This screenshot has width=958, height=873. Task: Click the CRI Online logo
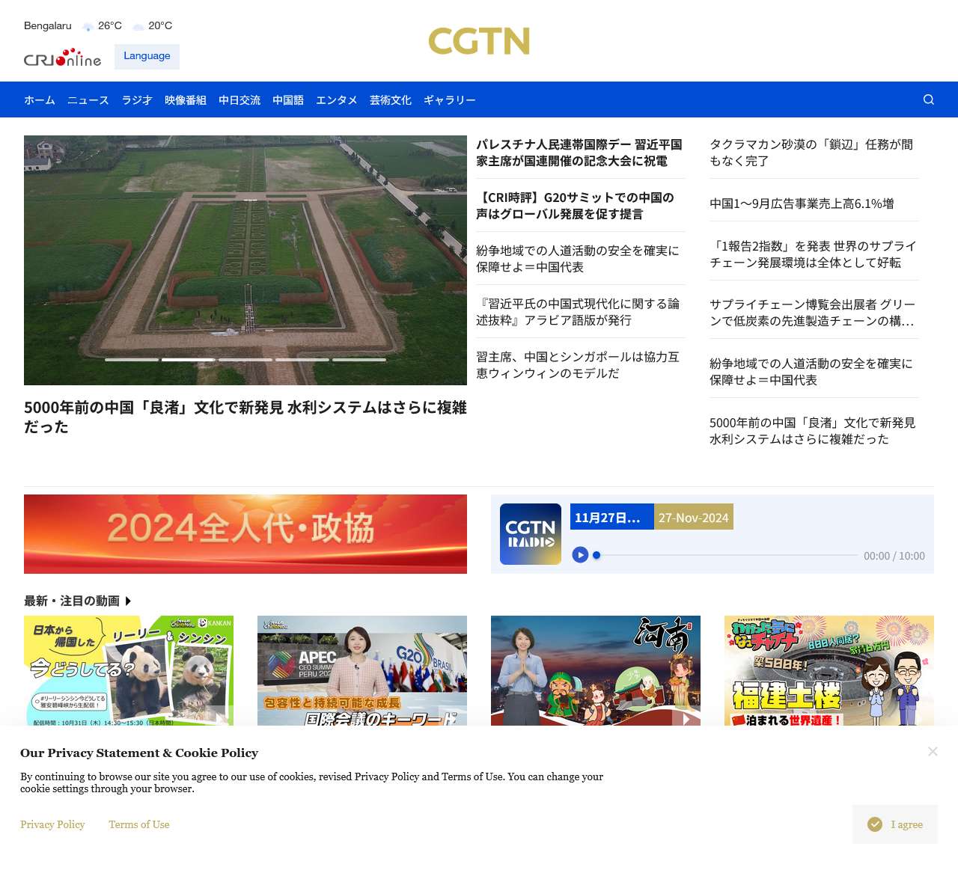(62, 58)
